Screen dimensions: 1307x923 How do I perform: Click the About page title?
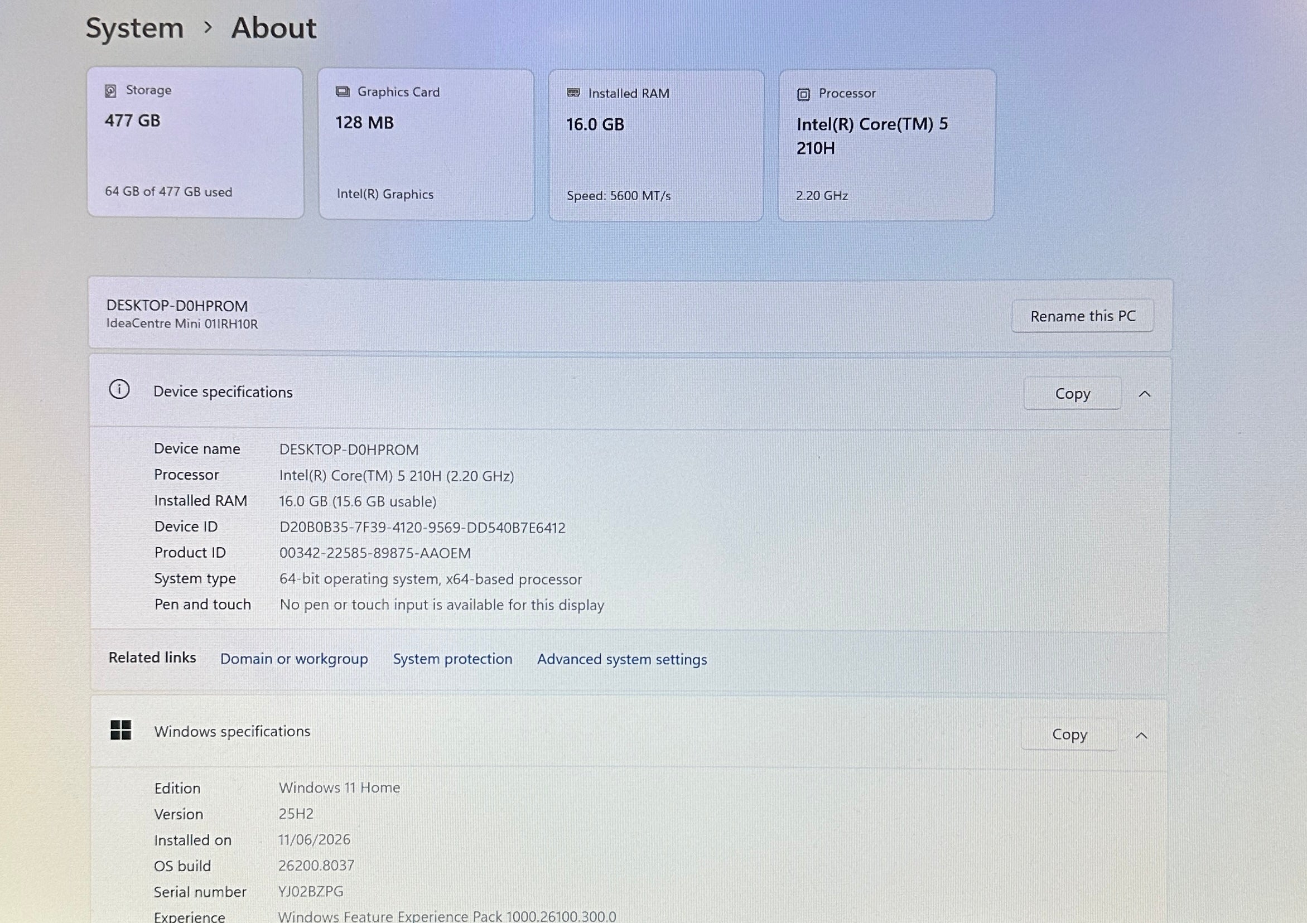(274, 28)
